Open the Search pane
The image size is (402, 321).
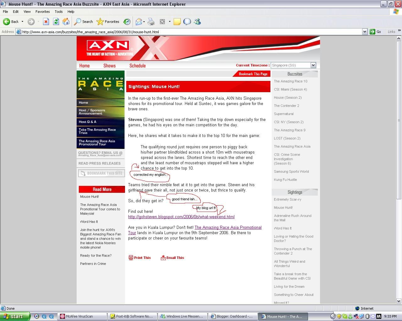coord(84,22)
